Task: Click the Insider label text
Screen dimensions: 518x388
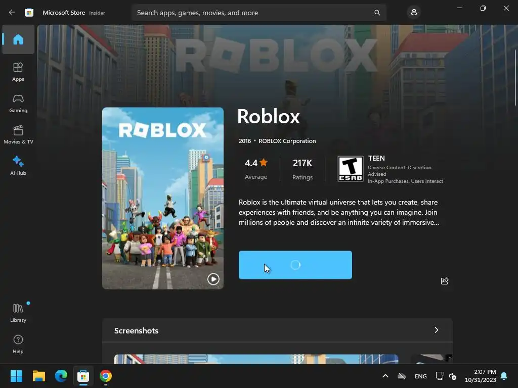Action: (x=97, y=13)
